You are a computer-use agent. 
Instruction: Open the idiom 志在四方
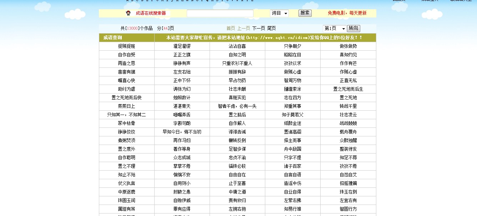(x=293, y=98)
